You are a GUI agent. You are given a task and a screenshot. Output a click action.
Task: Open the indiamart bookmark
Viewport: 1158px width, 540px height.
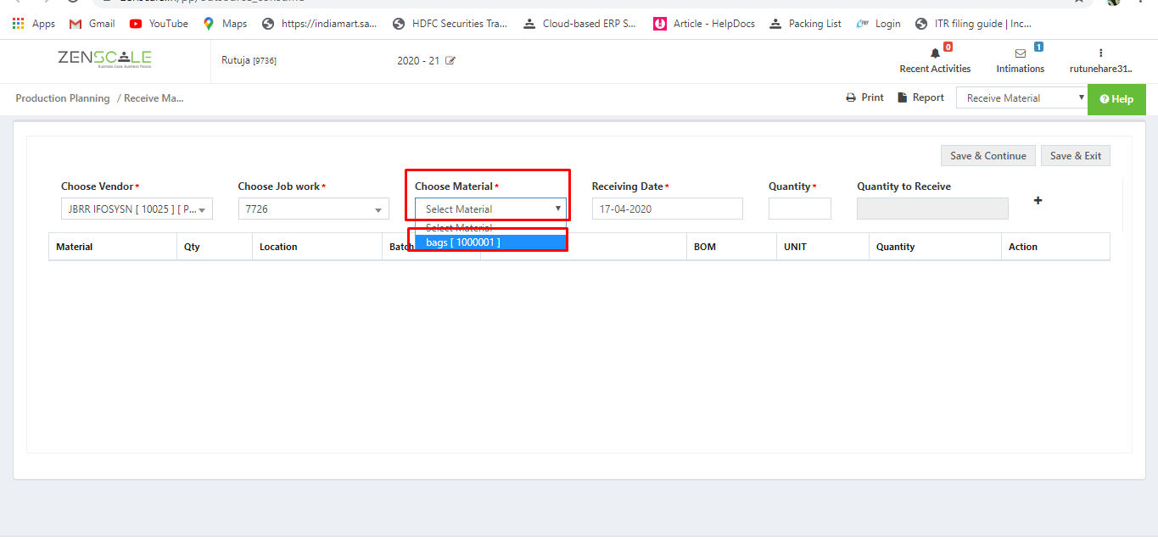tap(319, 24)
